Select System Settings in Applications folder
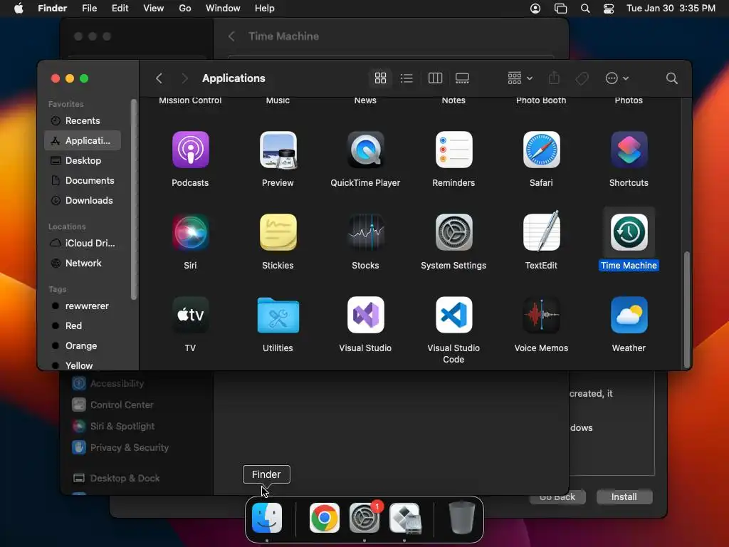The image size is (729, 547). click(453, 232)
